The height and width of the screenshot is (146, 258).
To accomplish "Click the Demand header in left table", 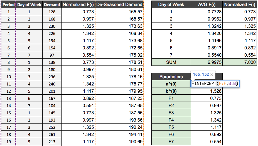I will 52,4.
